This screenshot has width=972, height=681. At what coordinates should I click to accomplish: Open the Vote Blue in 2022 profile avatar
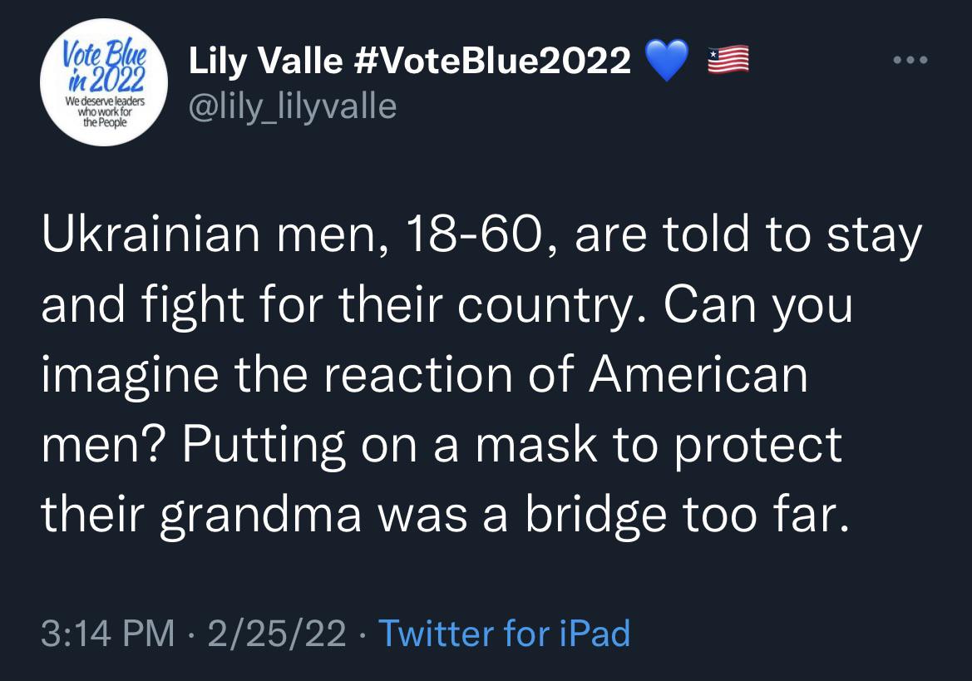pos(104,82)
